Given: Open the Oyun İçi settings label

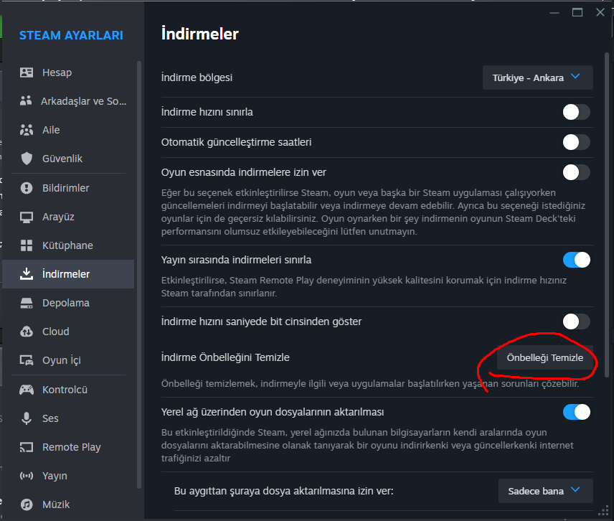Looking at the screenshot, I should coord(62,360).
